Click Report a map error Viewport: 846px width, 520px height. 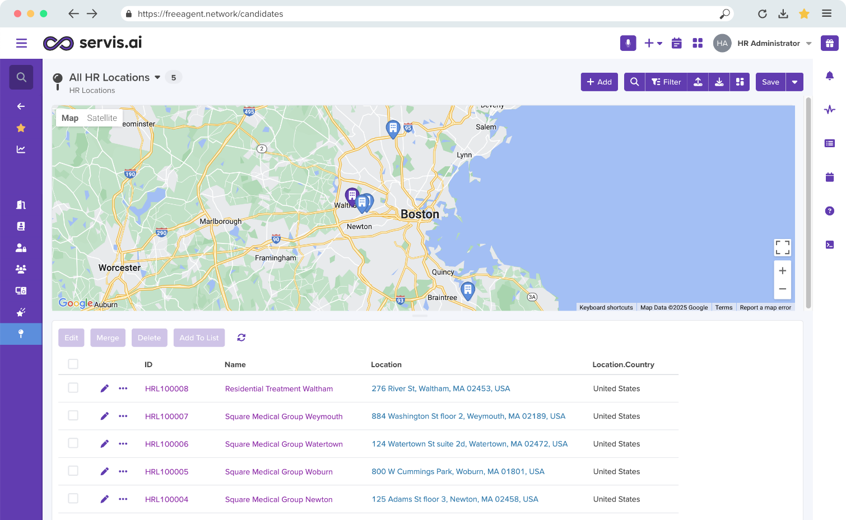tap(765, 307)
